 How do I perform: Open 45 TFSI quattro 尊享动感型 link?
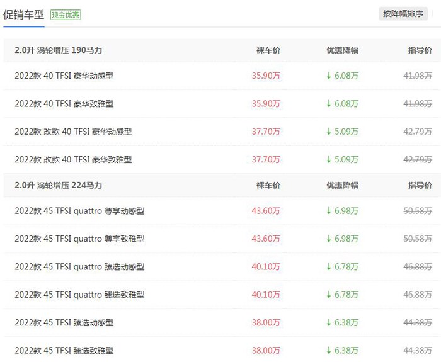[79, 211]
